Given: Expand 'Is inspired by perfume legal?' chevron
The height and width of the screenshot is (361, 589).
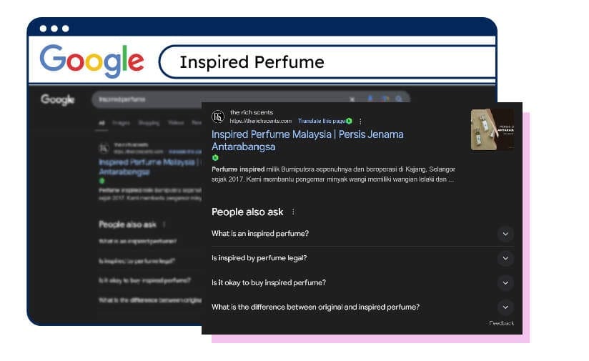Looking at the screenshot, I should pyautogui.click(x=505, y=259).
